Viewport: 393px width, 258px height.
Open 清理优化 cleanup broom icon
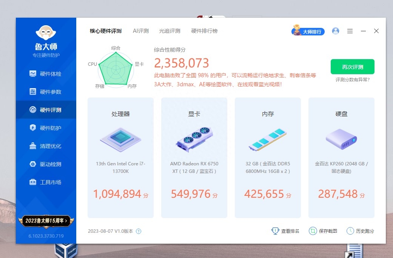(33, 146)
